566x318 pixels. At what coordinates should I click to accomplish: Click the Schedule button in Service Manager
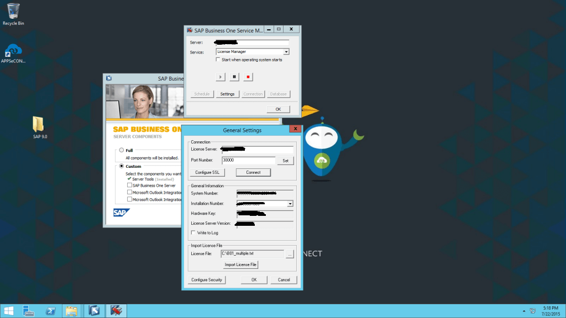click(x=202, y=94)
